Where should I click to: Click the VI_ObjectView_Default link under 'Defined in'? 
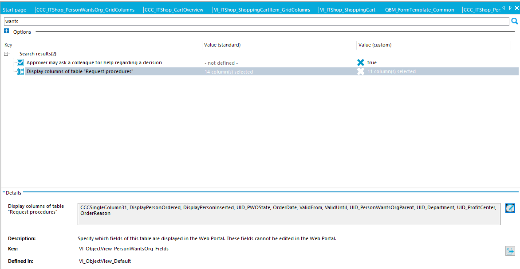[x=105, y=261]
